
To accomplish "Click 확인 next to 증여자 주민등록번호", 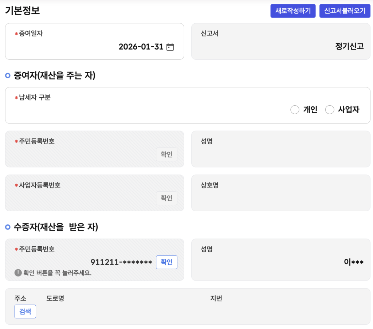I will pos(166,154).
